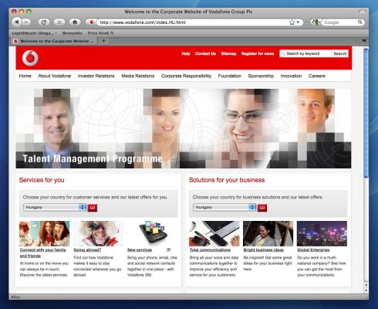Click the browser forward arrow button
378x309 pixels.
point(26,22)
